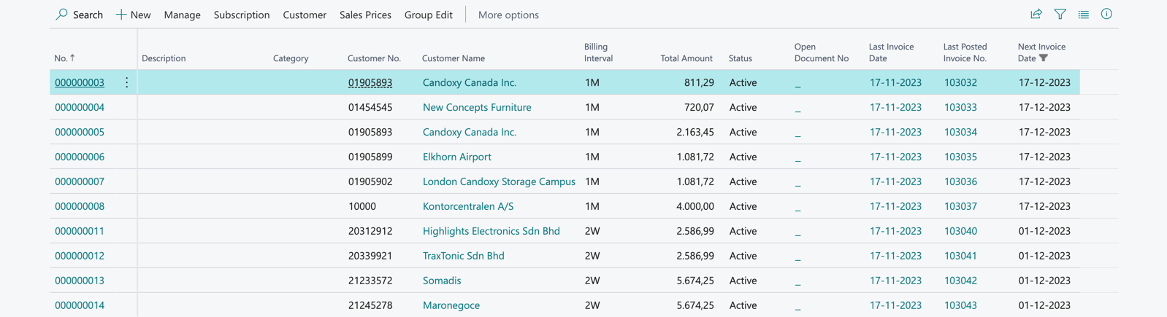Click the Group Edit action
This screenshot has width=1167, height=317.
tap(428, 15)
